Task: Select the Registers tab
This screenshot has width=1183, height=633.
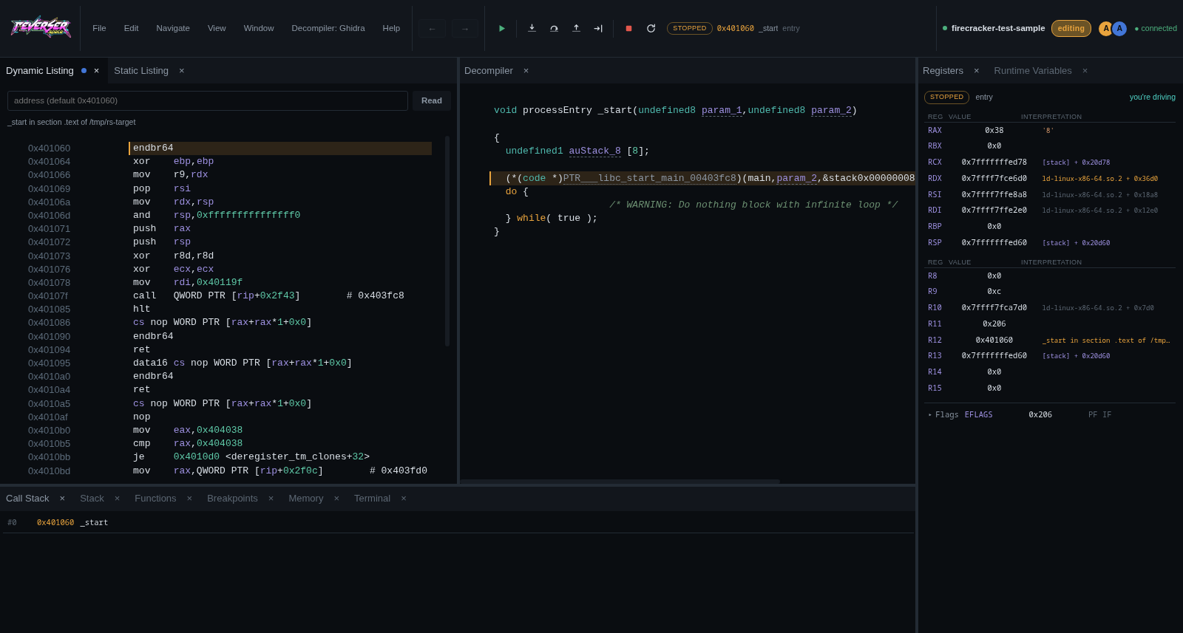Action: pos(943,71)
